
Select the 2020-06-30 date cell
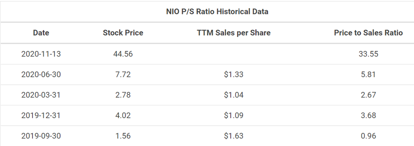41,75
